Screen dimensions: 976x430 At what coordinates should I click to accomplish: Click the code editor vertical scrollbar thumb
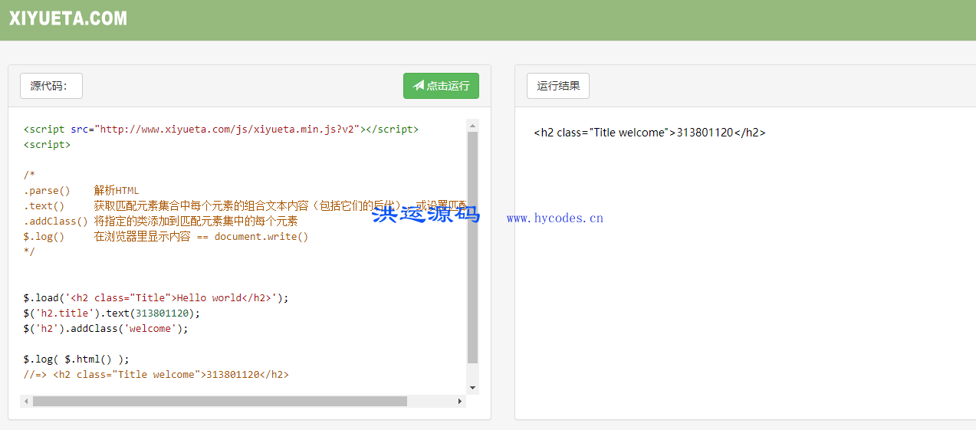pyautogui.click(x=472, y=248)
